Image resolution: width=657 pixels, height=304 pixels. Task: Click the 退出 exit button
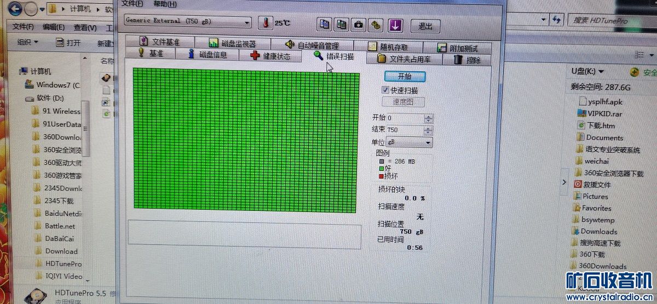pos(425,26)
